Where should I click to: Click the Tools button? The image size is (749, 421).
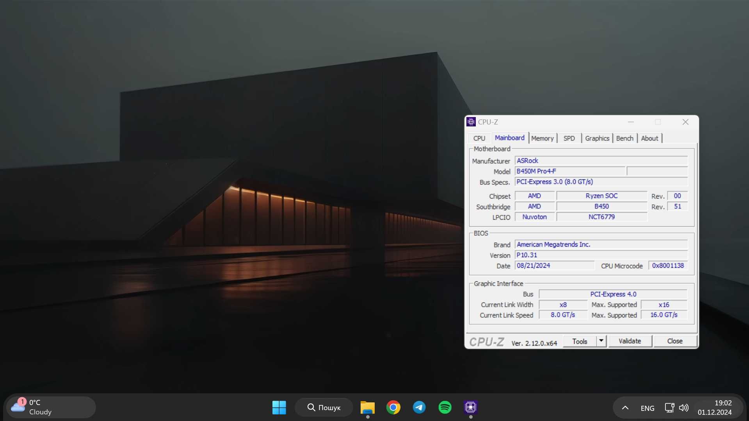tap(580, 341)
